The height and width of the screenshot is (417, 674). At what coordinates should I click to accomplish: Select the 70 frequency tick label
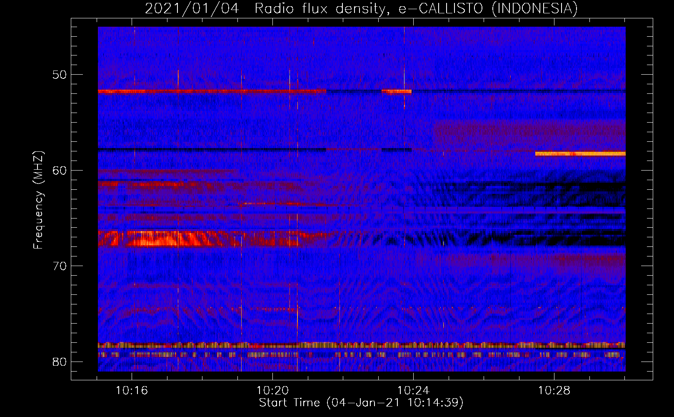click(x=60, y=266)
